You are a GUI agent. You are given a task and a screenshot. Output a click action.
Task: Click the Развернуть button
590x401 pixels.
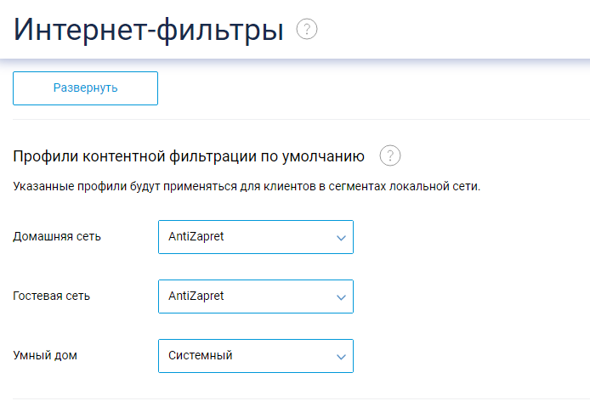pyautogui.click(x=85, y=88)
